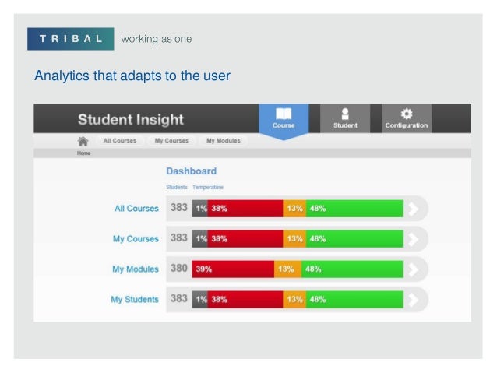Click the orange 13% segment for My Students
This screenshot has width=497, height=373.
[x=294, y=299]
